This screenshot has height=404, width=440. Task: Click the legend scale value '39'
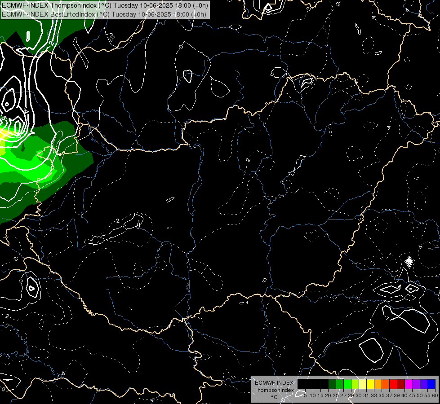pyautogui.click(x=397, y=395)
